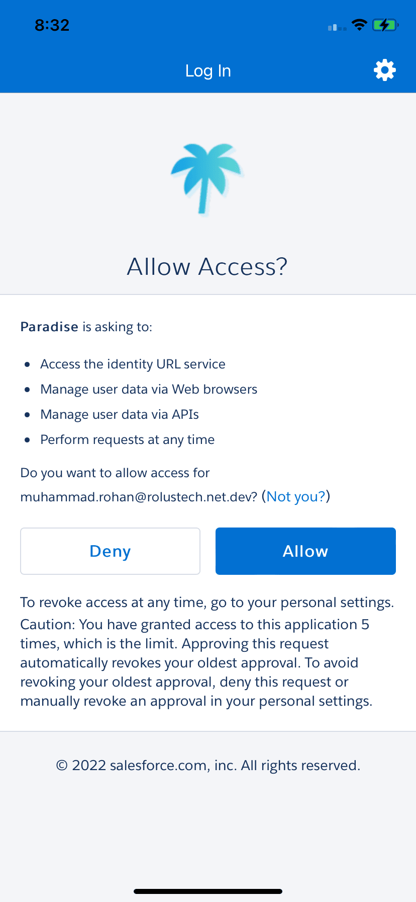416x902 pixels.
Task: Tap the Wi-Fi status icon
Action: click(x=359, y=25)
